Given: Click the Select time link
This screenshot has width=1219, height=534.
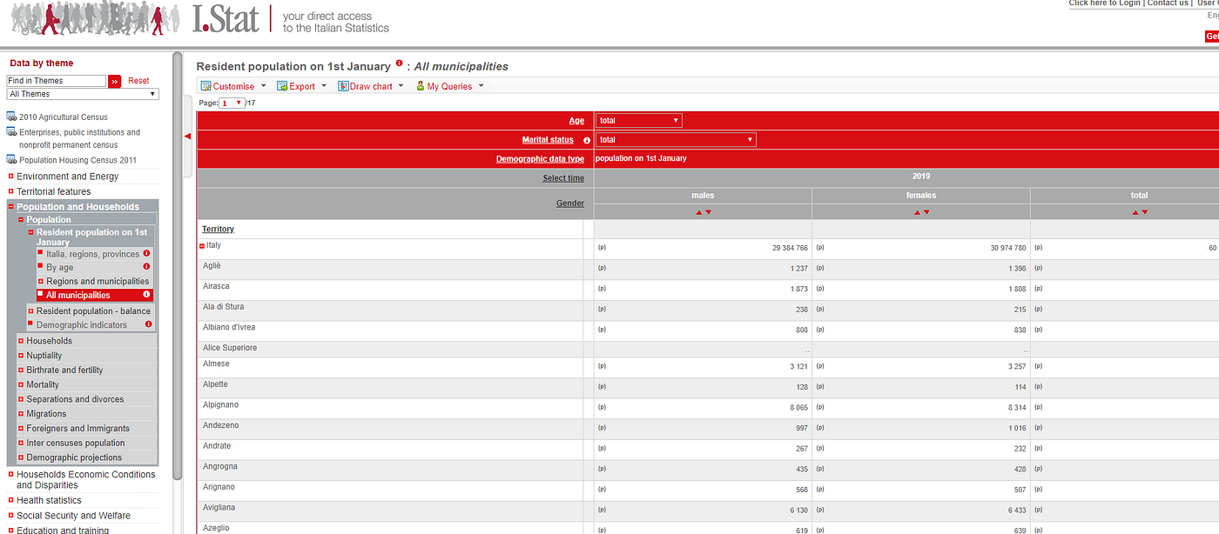Looking at the screenshot, I should (x=563, y=178).
